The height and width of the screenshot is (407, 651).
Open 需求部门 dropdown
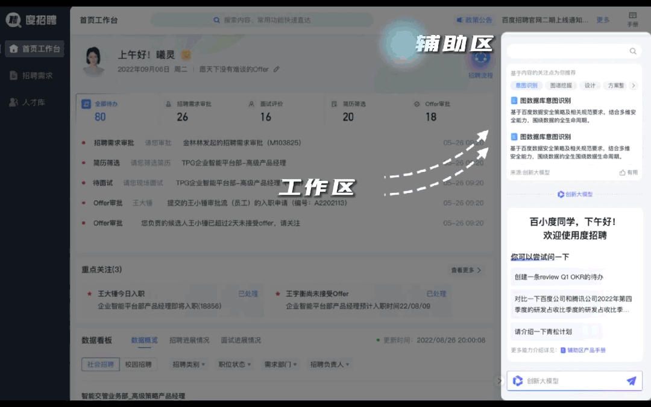coord(281,364)
